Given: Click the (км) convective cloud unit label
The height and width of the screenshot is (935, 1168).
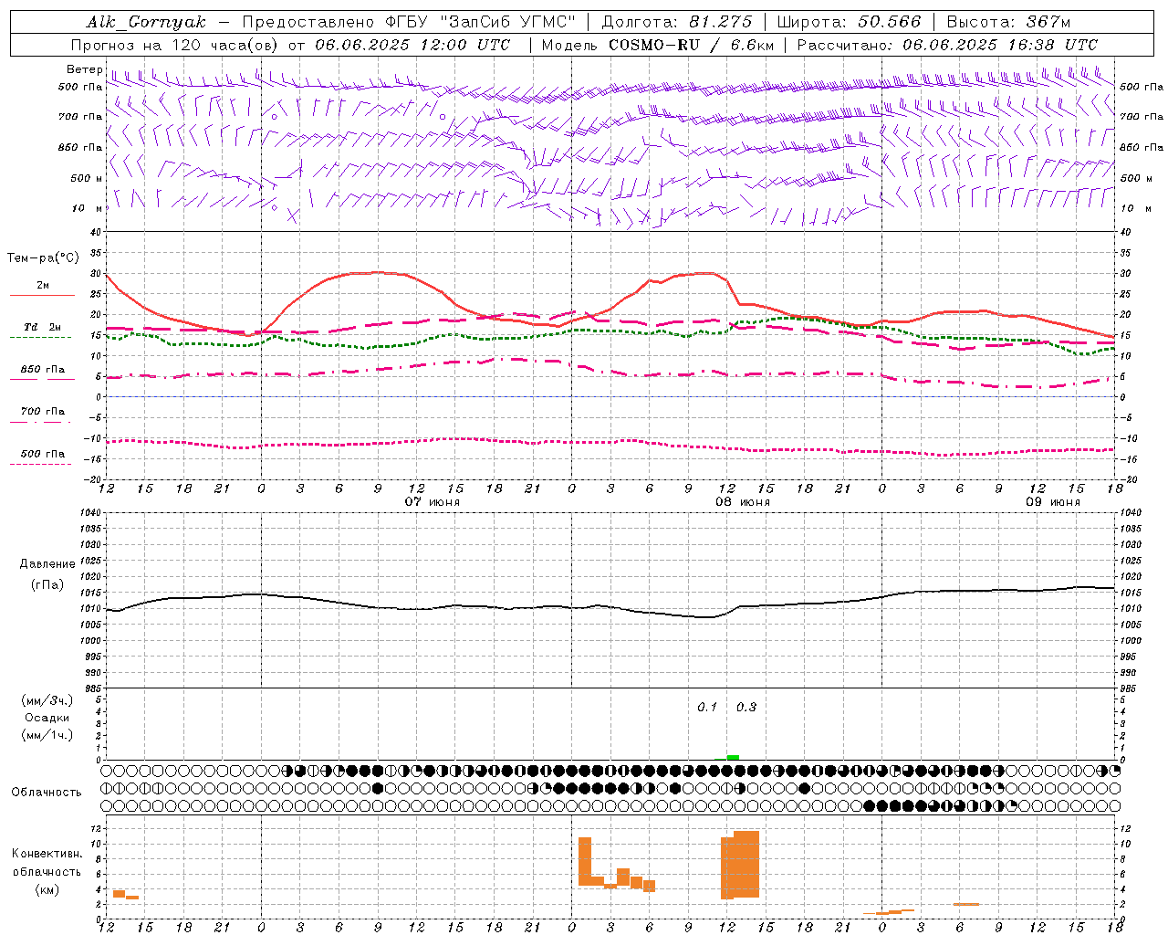Looking at the screenshot, I should pos(47,889).
